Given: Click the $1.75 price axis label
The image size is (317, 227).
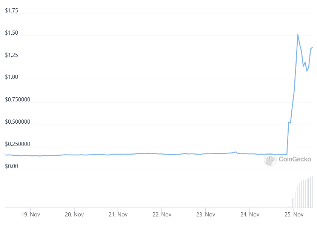Looking at the screenshot, I should tap(12, 11).
